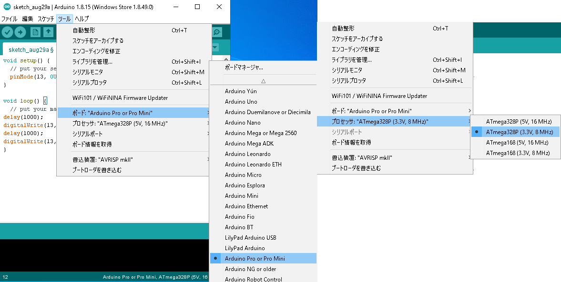The height and width of the screenshot is (282, 561).
Task: Click the Verify checkmark toolbar icon
Action: [7, 32]
